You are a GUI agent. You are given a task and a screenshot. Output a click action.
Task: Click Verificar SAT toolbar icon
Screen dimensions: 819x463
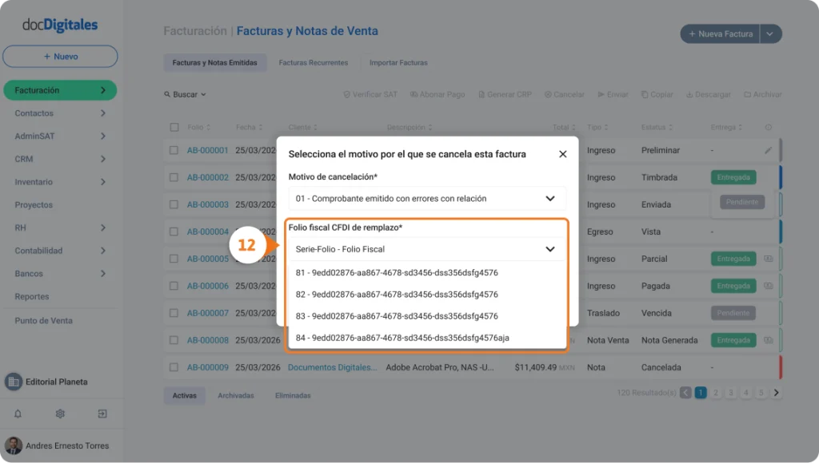click(346, 94)
